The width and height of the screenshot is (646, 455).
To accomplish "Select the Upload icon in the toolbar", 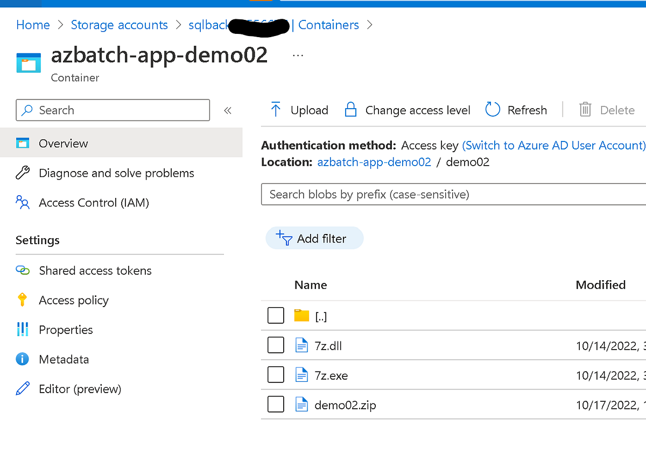I will (276, 109).
